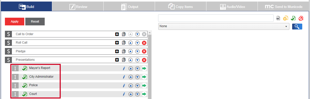The height and width of the screenshot is (99, 310).
Task: Select the Mayor's Report item
Action: tap(40, 68)
